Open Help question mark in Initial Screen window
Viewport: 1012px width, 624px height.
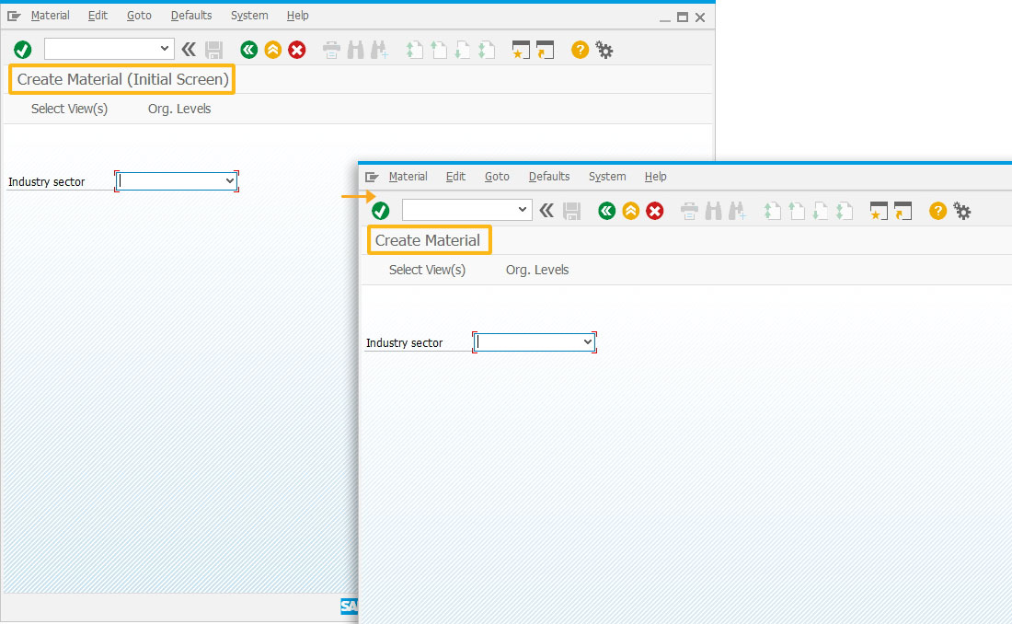pyautogui.click(x=581, y=50)
